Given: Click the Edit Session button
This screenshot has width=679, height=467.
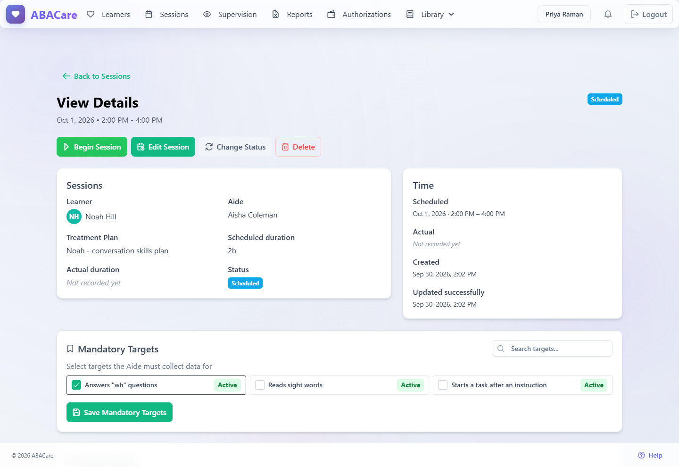Looking at the screenshot, I should tap(163, 147).
